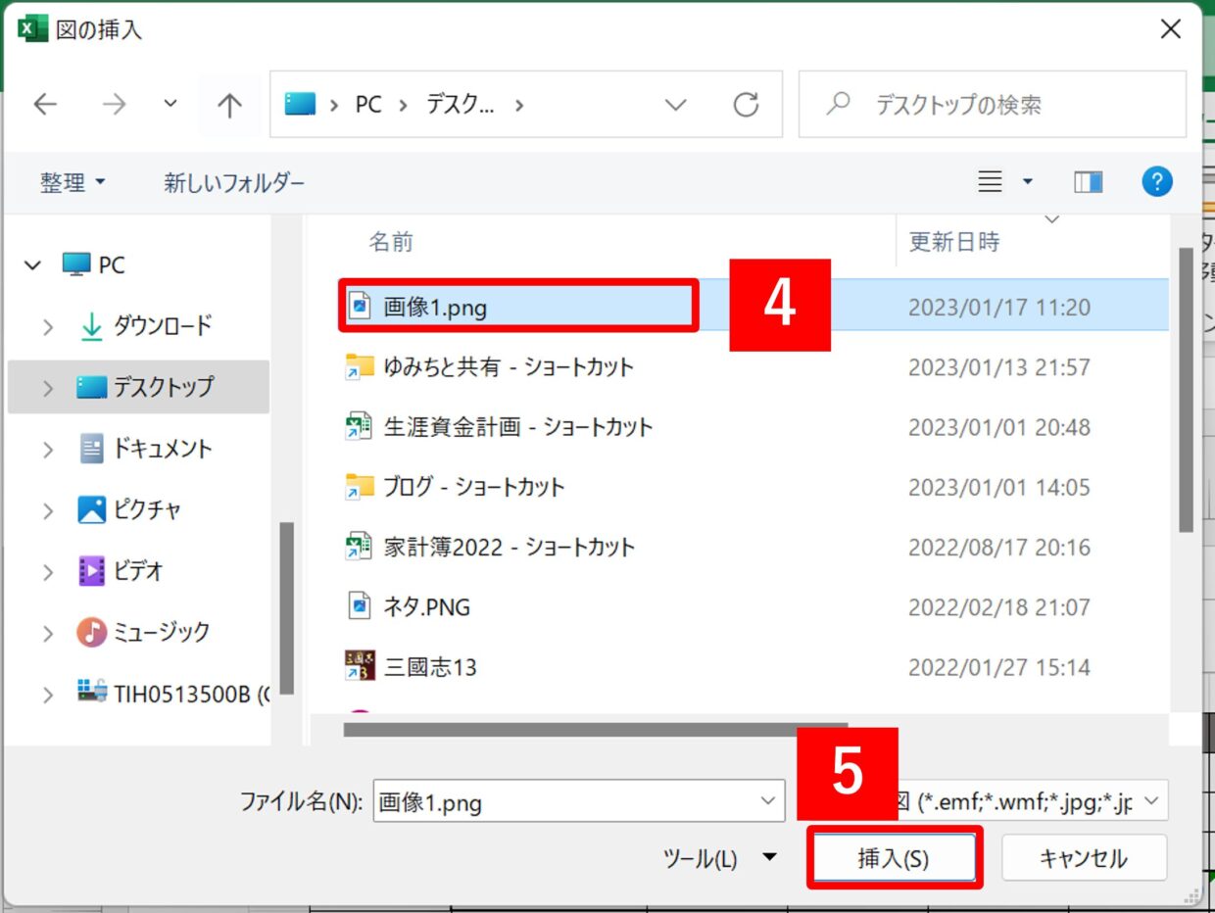The height and width of the screenshot is (913, 1215).
Task: Click the navigation pane scrollbar
Action: pos(286,607)
